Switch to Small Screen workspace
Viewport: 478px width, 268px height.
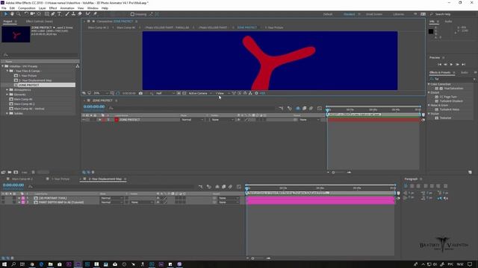374,14
